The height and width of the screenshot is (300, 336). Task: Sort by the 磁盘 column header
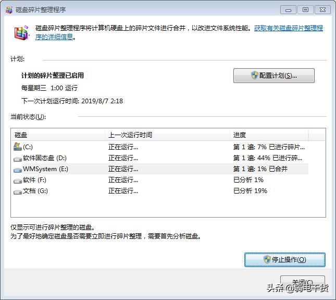58,135
